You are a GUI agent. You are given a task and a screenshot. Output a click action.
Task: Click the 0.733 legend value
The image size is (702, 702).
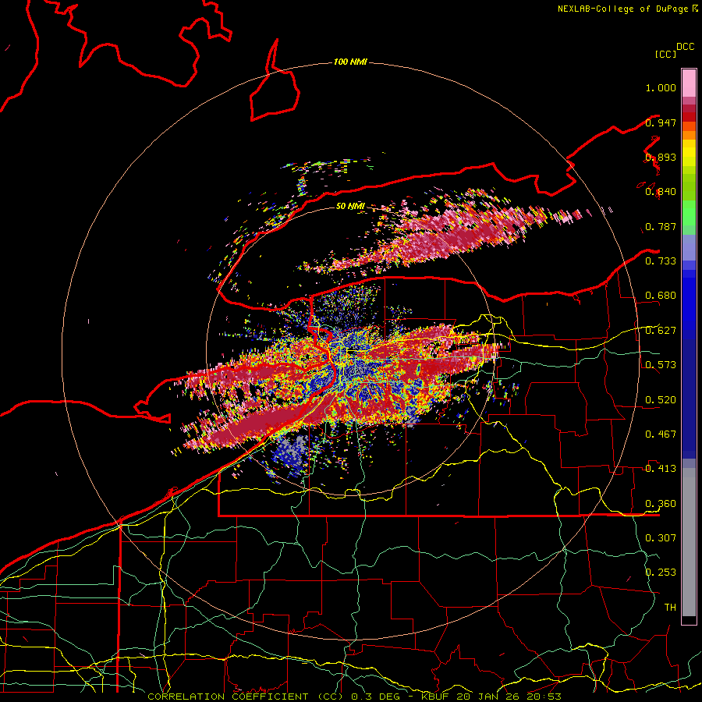[x=661, y=261]
